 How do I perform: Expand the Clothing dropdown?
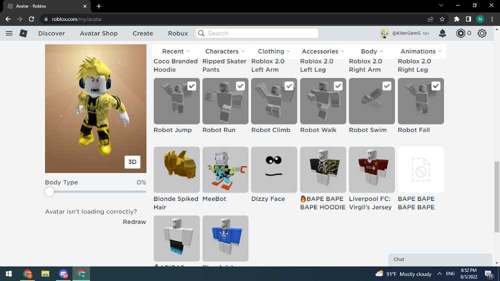pos(274,51)
